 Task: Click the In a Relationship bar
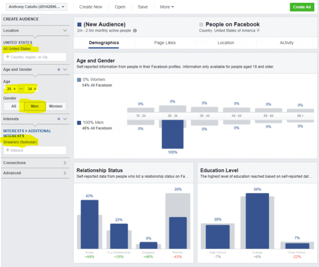[119, 236]
